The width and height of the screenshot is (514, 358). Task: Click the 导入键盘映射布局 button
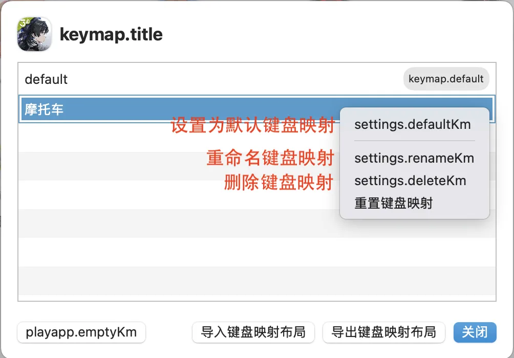pyautogui.click(x=253, y=332)
